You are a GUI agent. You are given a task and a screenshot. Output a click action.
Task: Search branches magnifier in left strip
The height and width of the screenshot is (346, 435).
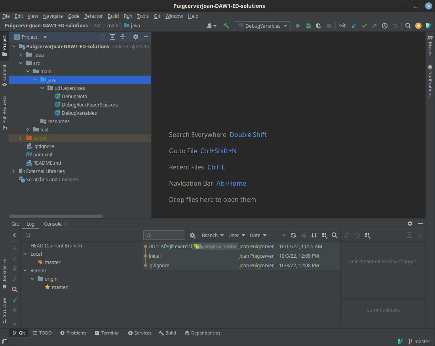tap(15, 289)
